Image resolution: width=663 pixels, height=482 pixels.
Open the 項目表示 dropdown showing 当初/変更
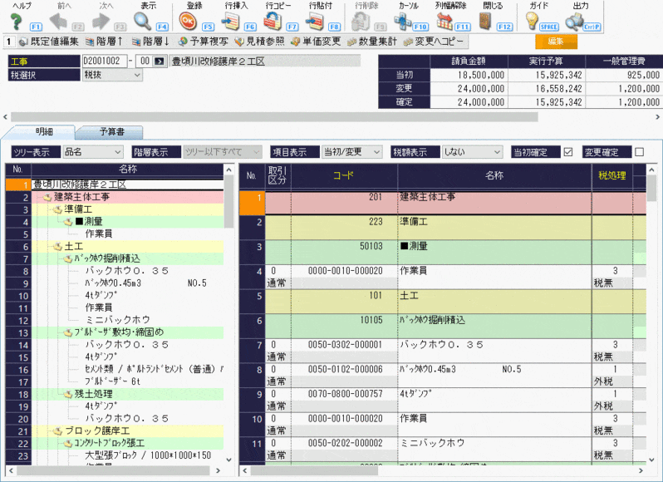[351, 152]
